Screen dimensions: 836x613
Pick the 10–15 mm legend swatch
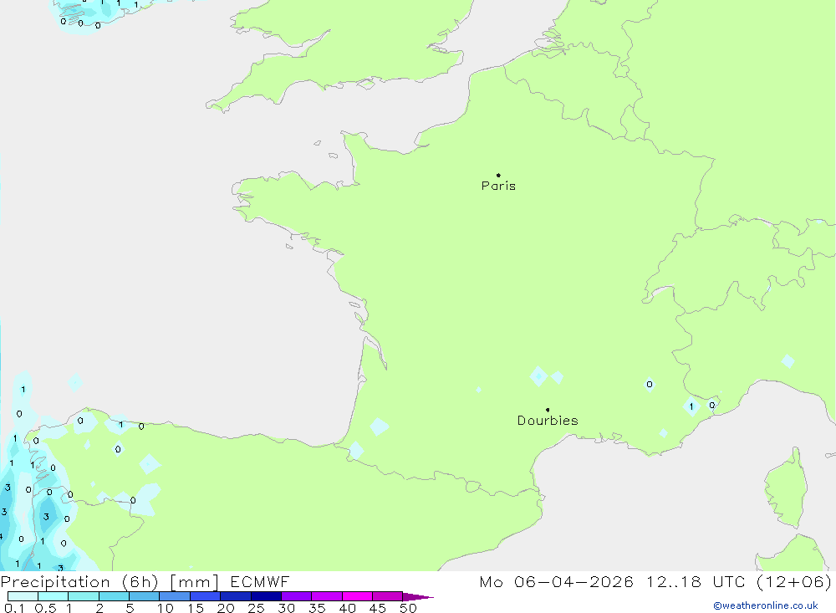coord(175,596)
